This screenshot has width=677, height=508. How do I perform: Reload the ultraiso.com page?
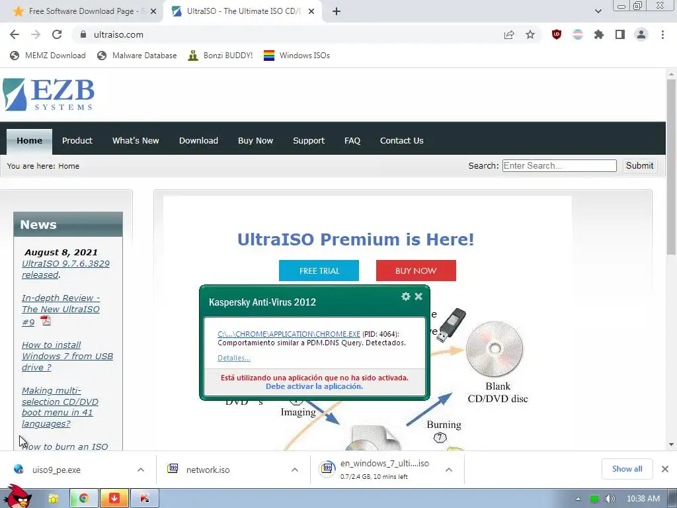click(57, 34)
